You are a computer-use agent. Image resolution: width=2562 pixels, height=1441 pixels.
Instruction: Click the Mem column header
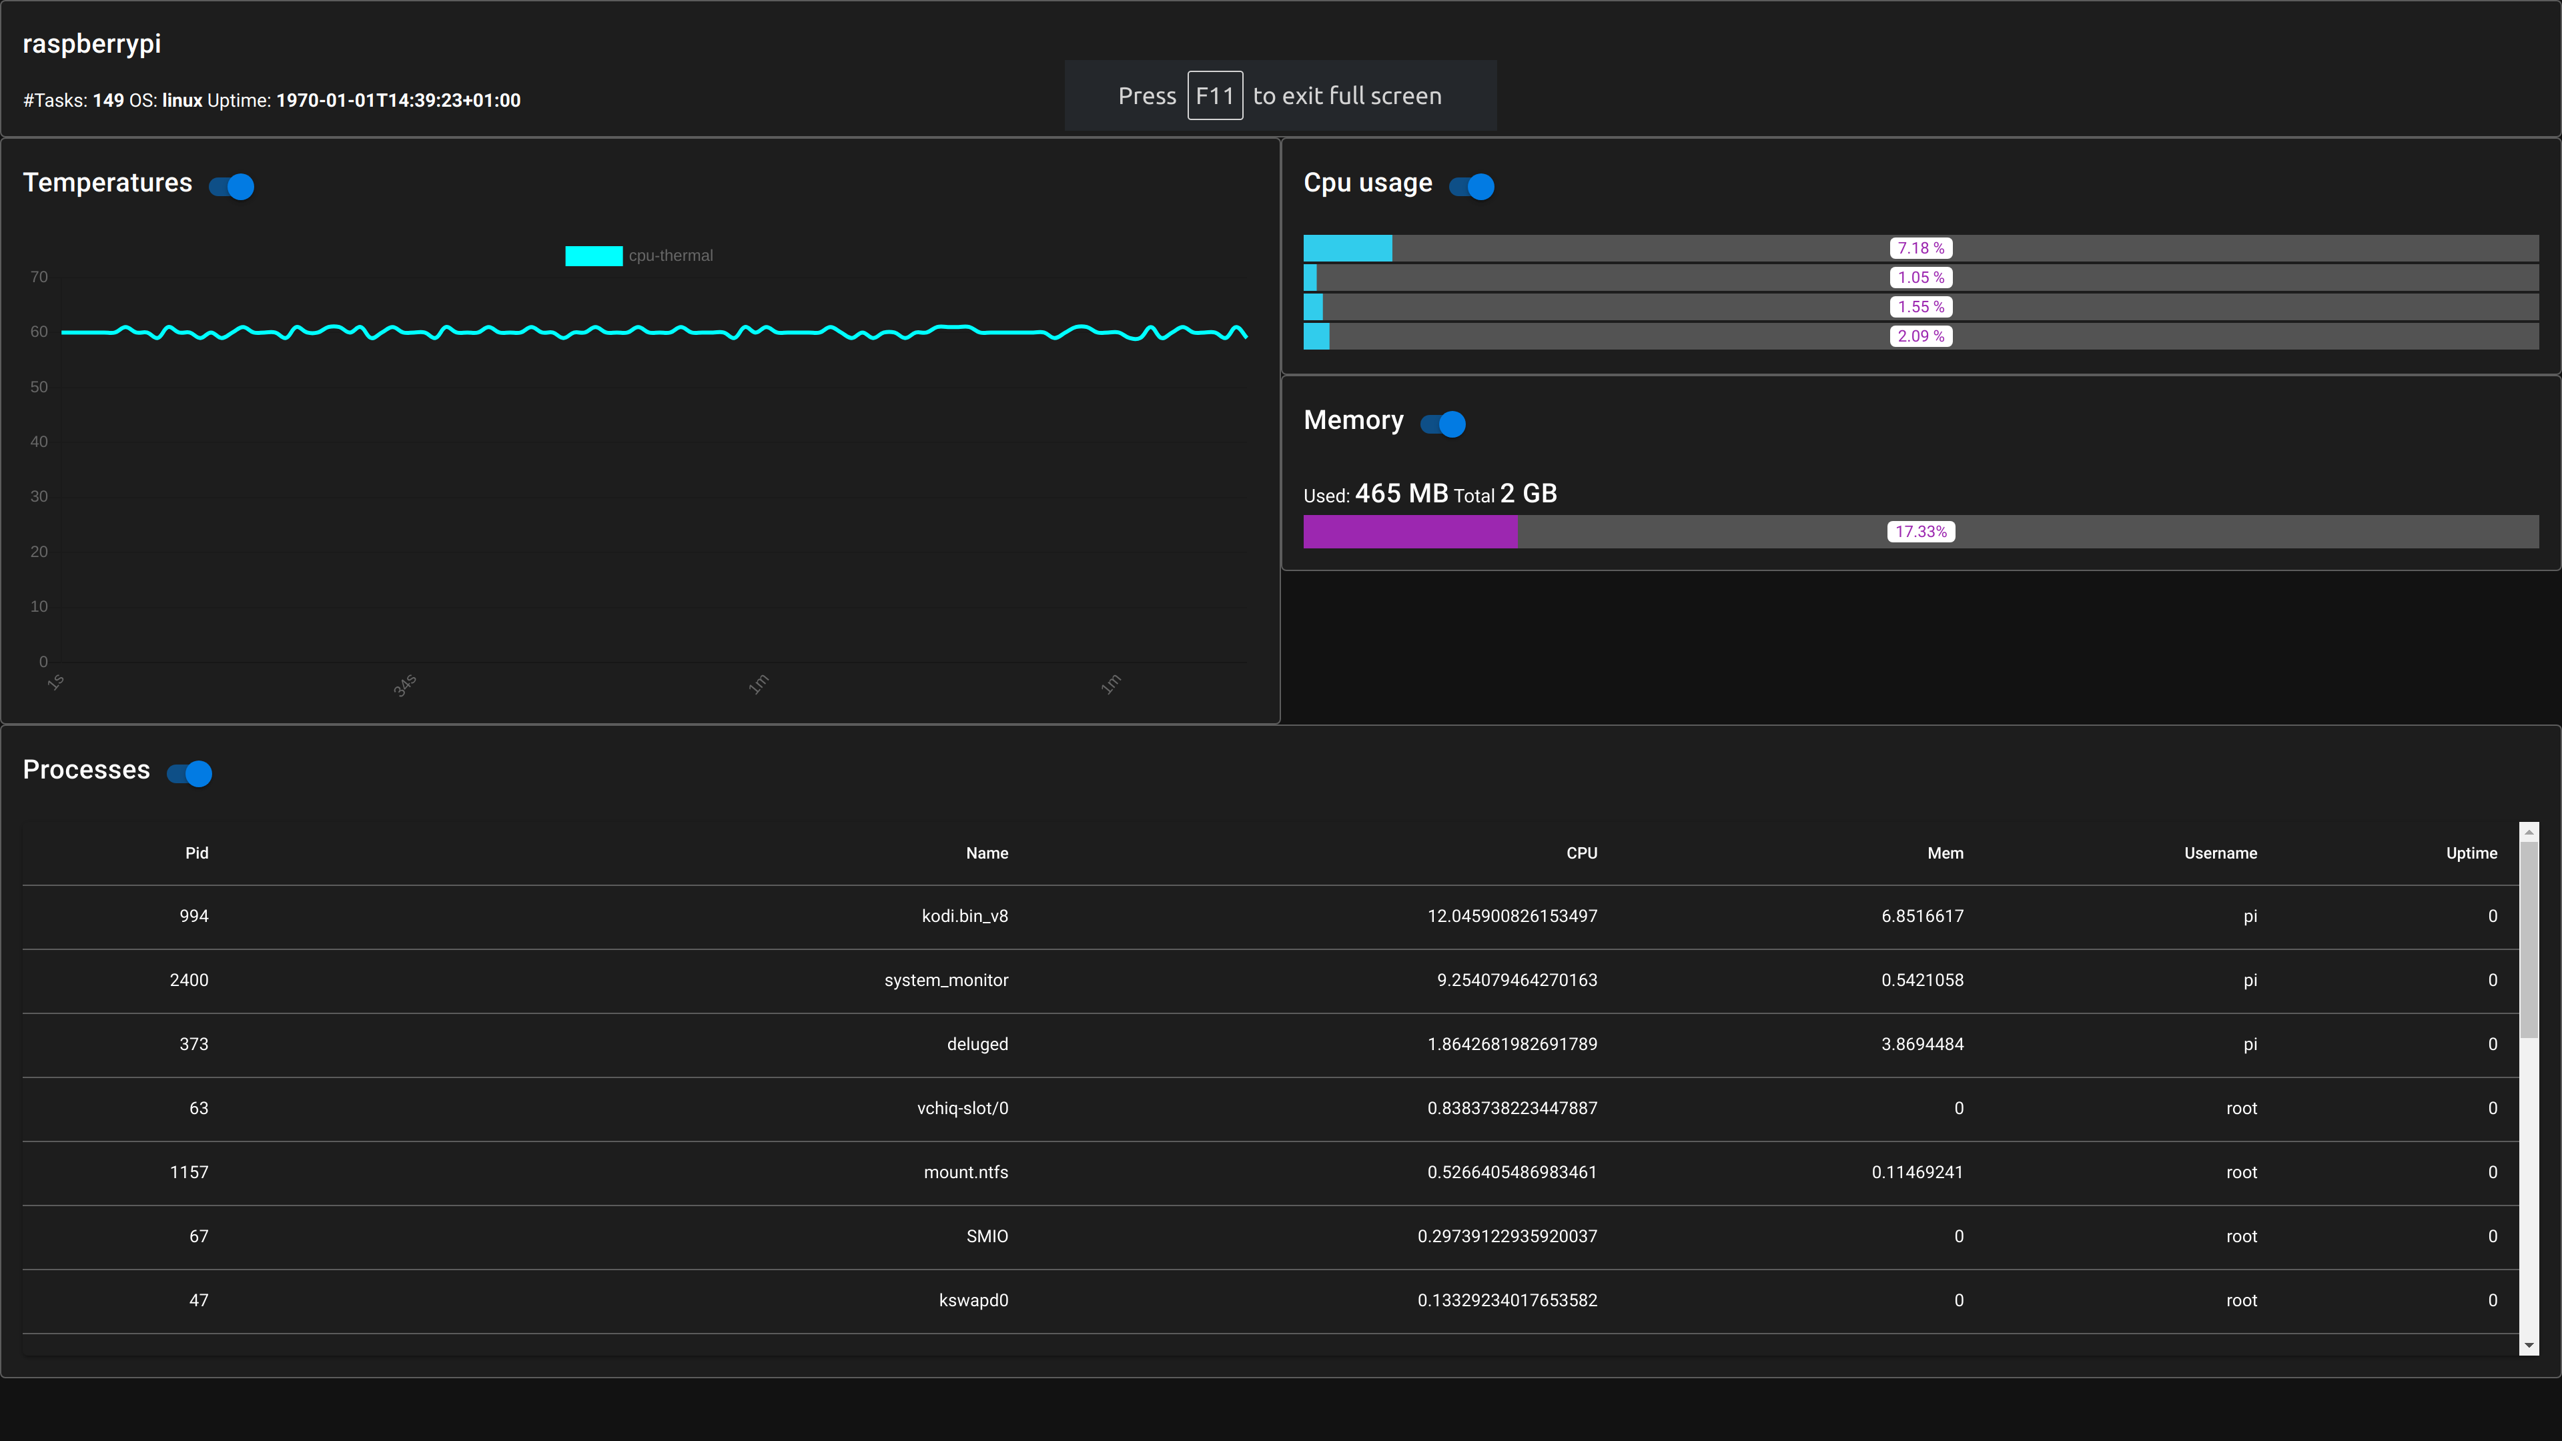coord(1944,853)
